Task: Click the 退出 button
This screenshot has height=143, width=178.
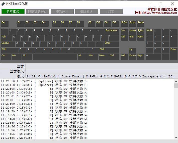Action: [111, 11]
